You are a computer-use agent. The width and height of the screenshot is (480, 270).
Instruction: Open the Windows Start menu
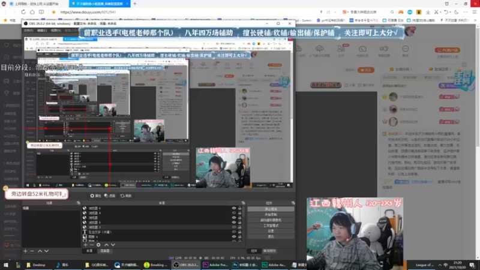pyautogui.click(x=6, y=265)
